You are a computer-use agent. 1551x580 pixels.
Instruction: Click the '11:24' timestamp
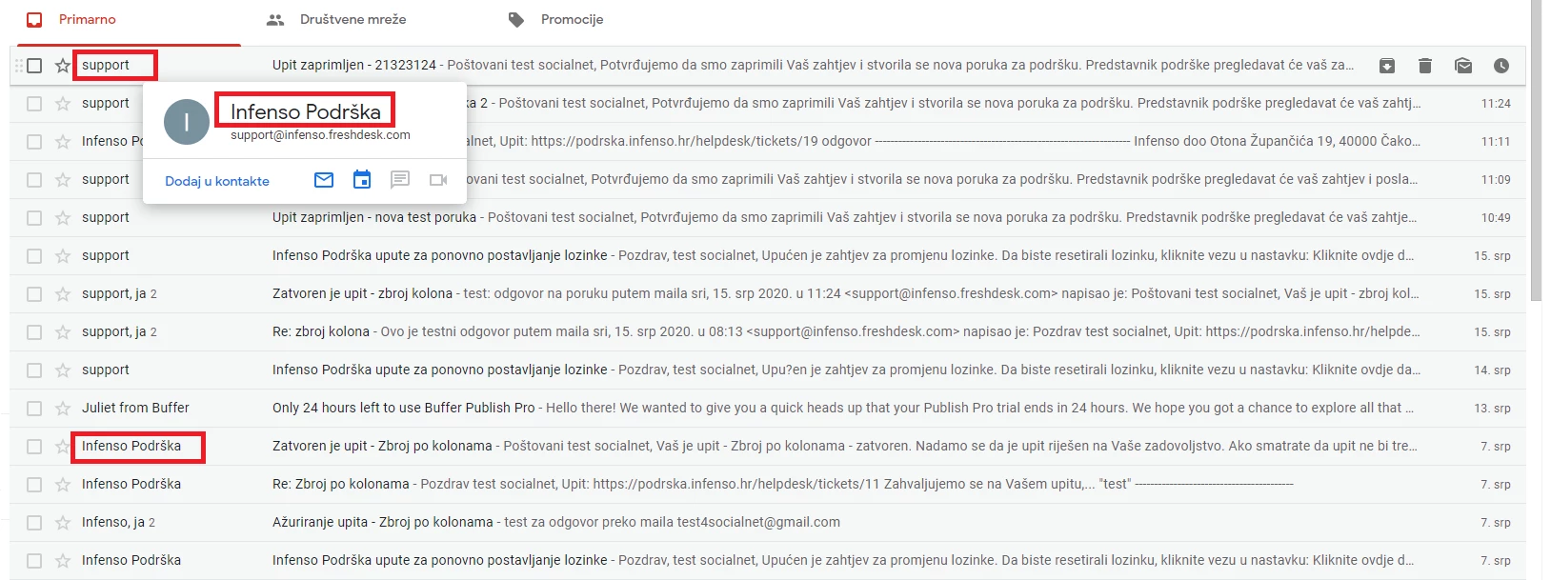1496,104
